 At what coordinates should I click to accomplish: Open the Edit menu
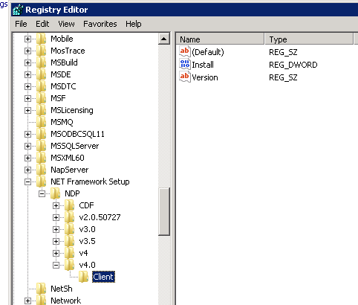pyautogui.click(x=42, y=24)
